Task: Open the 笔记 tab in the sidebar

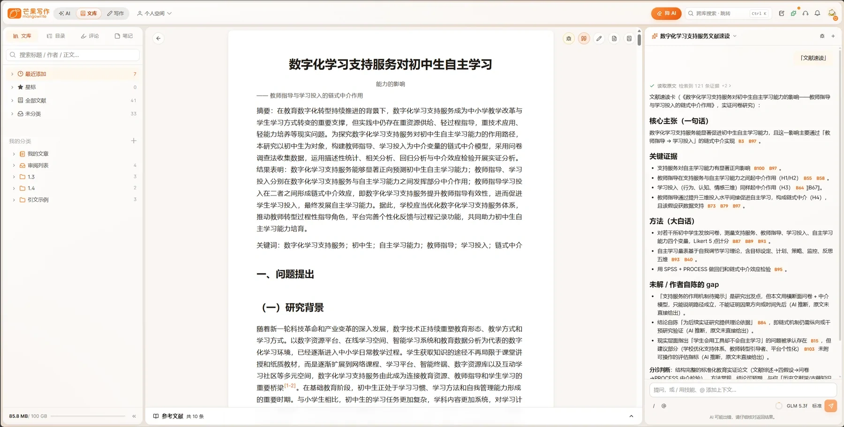Action: click(x=124, y=36)
